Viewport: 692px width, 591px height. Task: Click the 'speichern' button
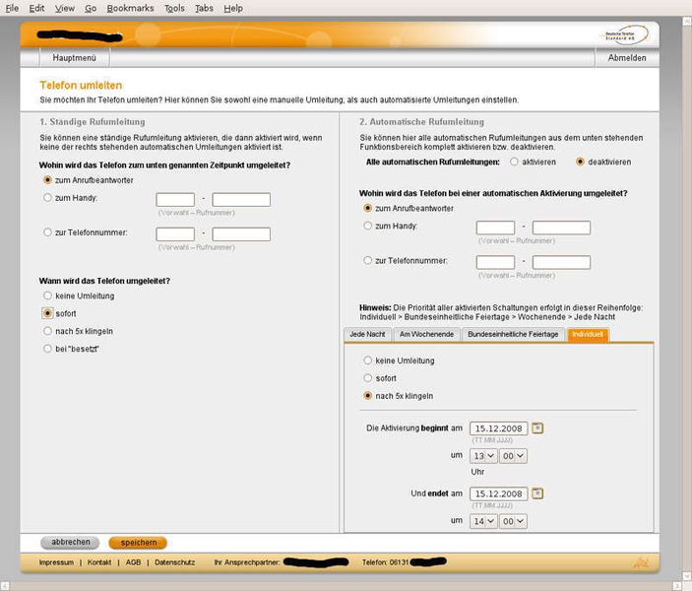point(138,543)
